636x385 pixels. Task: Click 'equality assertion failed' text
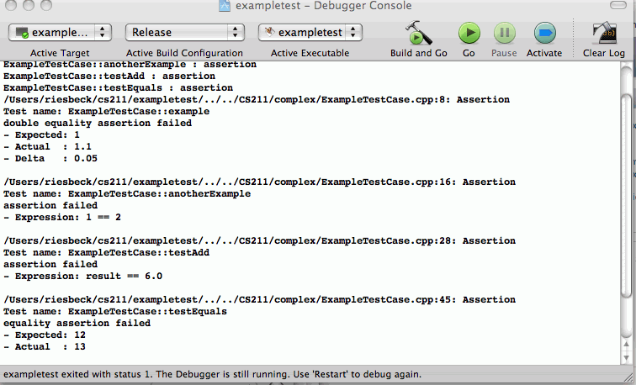[x=77, y=323]
